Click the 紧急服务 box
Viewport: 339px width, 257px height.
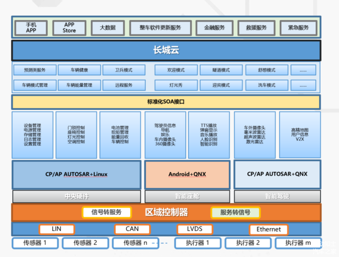pyautogui.click(x=298, y=28)
